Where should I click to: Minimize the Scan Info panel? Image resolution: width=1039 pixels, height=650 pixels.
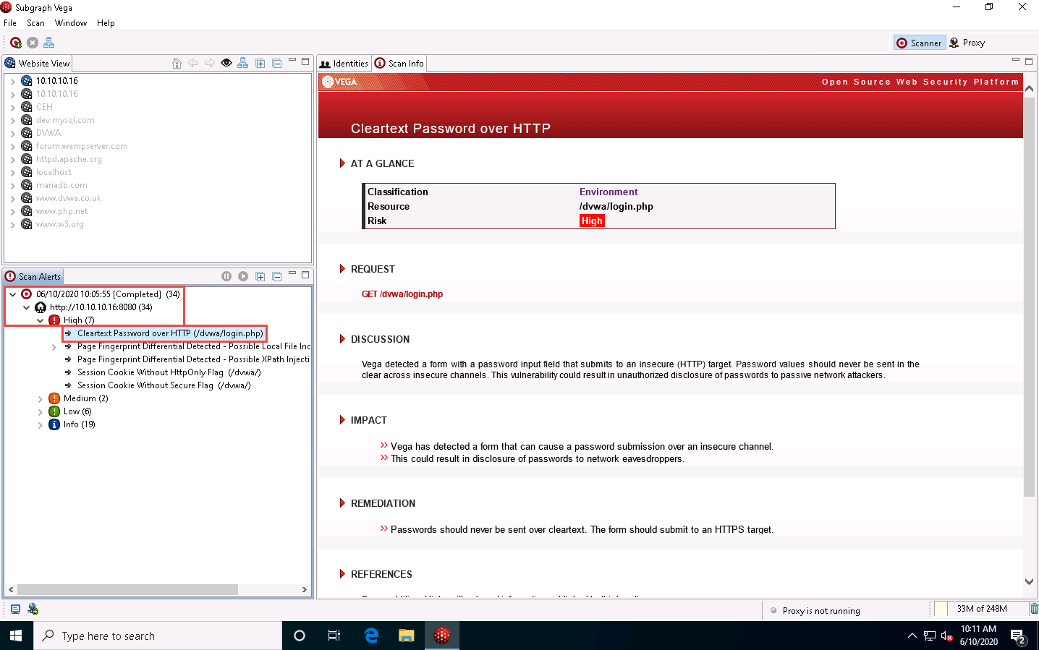pos(1016,60)
